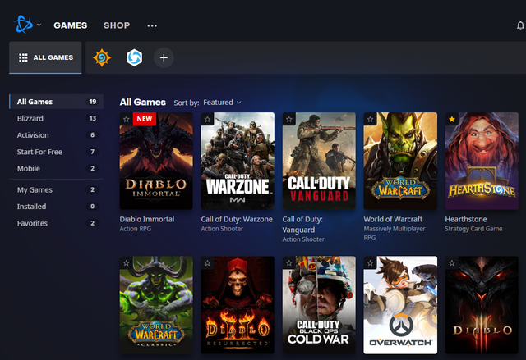Select All Games in the sidebar
Viewport: 526px width, 360px height.
pos(57,102)
